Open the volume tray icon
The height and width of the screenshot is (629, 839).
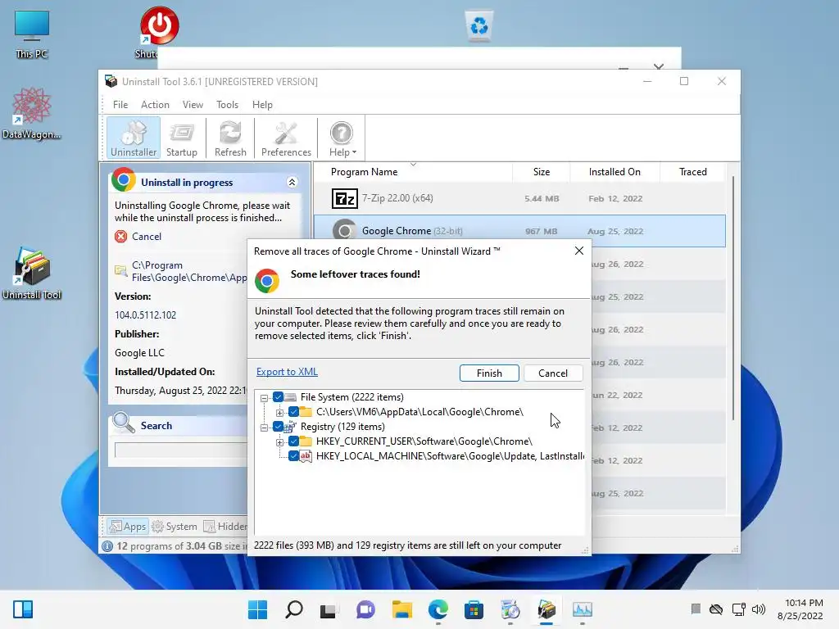click(x=758, y=609)
